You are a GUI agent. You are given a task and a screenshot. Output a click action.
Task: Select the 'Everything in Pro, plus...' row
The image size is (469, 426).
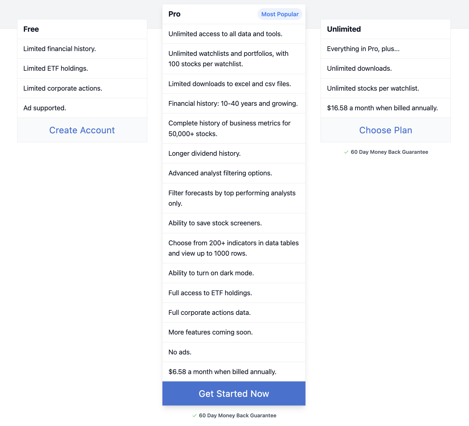click(x=363, y=49)
